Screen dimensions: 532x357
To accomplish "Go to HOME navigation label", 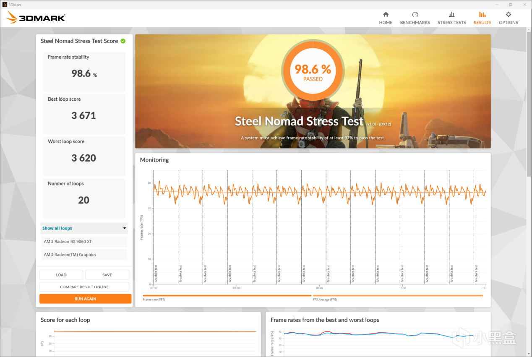I will coord(386,23).
